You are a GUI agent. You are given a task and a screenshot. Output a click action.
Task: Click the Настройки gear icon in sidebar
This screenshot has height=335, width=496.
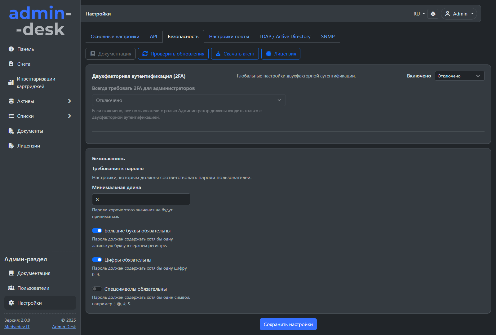pyautogui.click(x=11, y=303)
